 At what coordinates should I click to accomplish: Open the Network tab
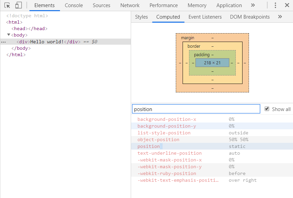point(130,5)
